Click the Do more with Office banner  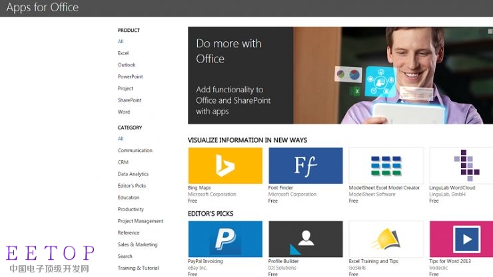tap(340, 76)
